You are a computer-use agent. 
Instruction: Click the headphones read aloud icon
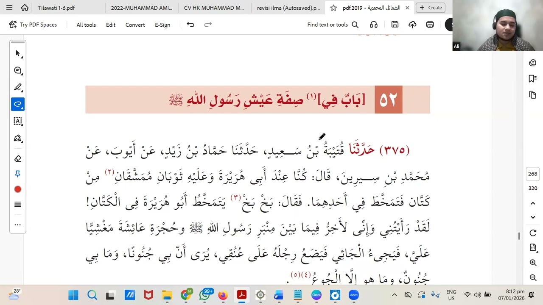coord(374,25)
